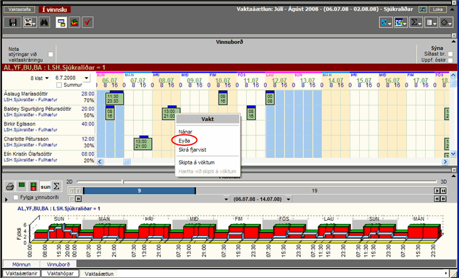This screenshot has width=459, height=278.
Task: Open the blue refresh arrows dropdown
Action: tap(386, 23)
